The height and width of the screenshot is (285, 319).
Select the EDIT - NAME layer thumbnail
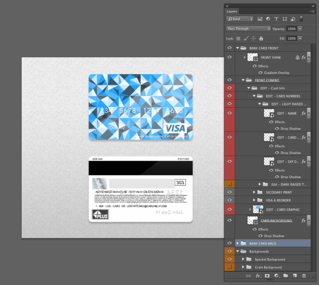point(269,113)
